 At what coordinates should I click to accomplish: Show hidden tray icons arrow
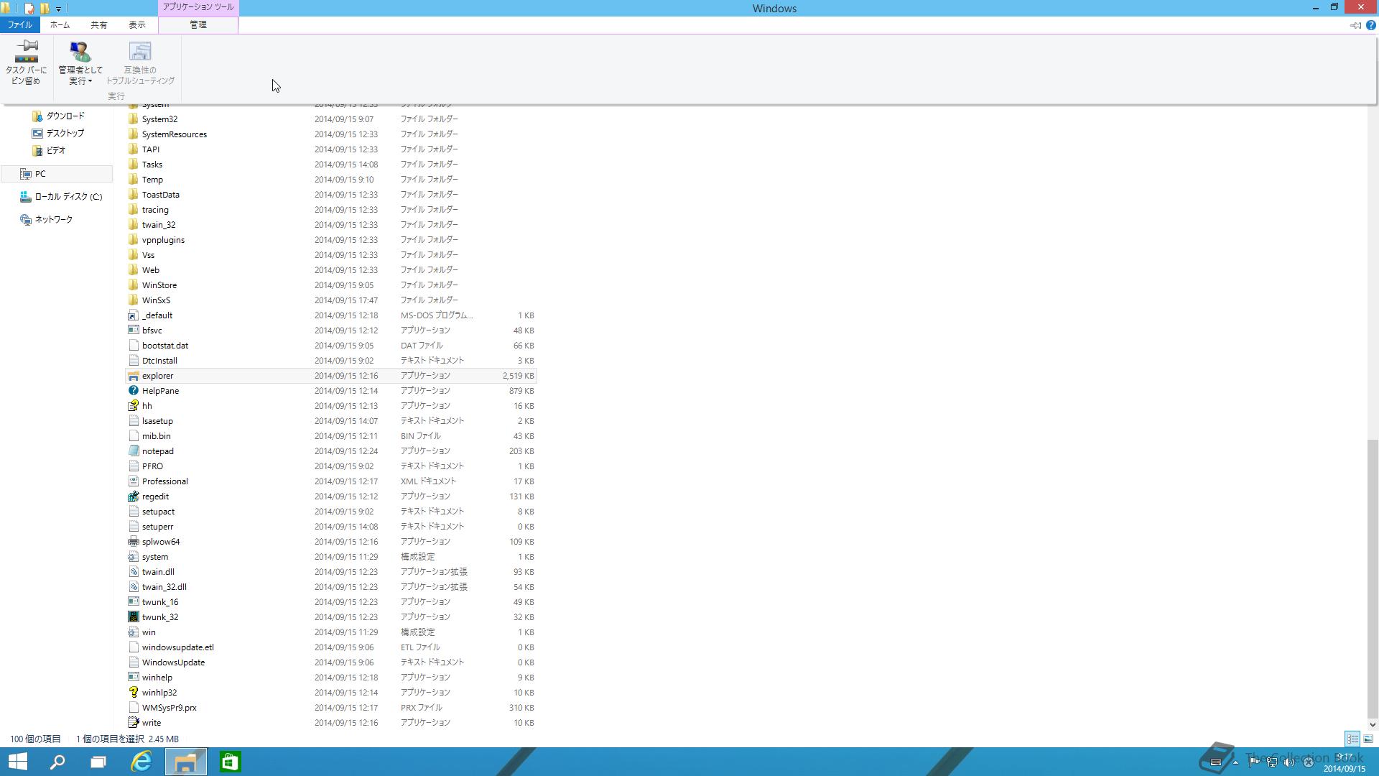coord(1235,761)
